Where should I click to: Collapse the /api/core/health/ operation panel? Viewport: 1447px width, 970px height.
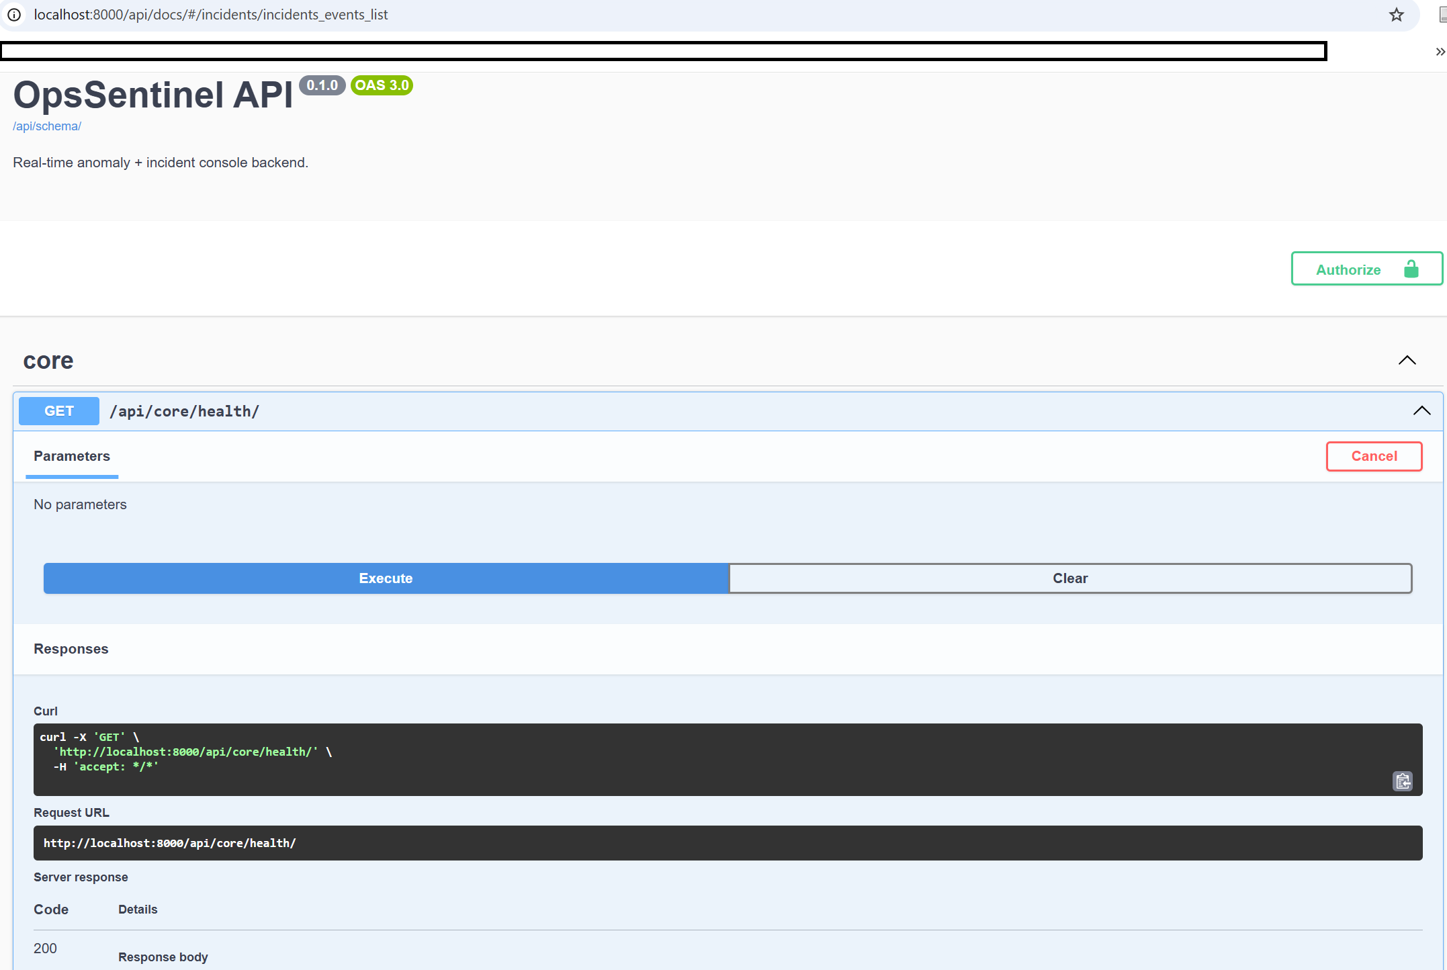click(x=1422, y=410)
